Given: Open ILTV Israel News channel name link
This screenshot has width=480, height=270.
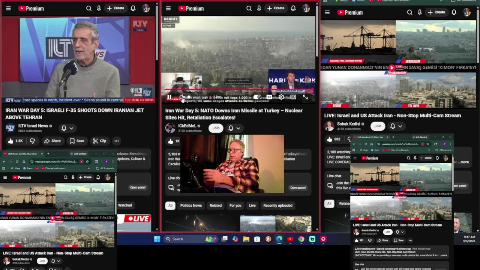Looking at the screenshot, I should click(33, 126).
